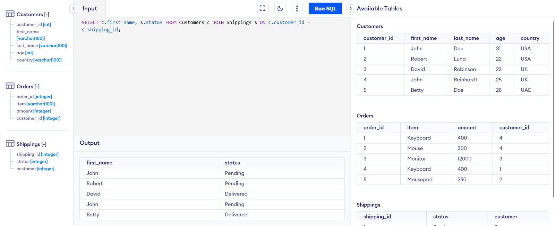Screen dimensions: 555x226
Task: Collapse the Customers [-] schema tree
Action: pos(33,15)
